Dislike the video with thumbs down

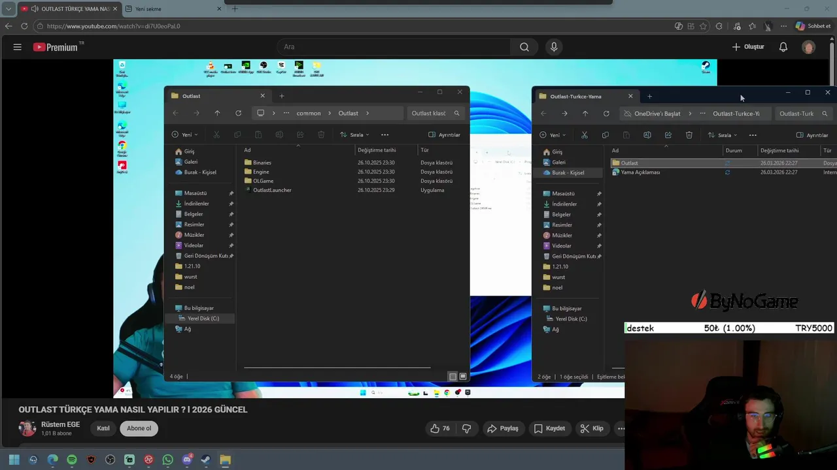(467, 428)
